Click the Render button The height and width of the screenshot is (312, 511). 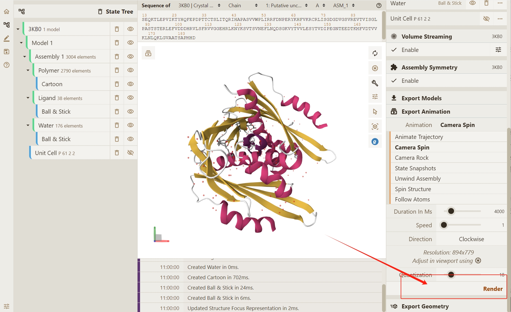493,289
